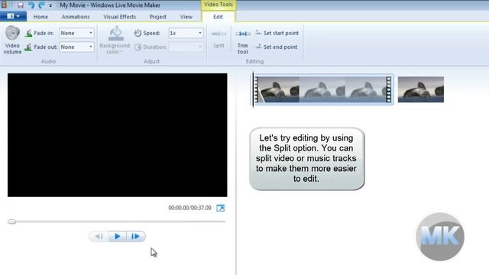This screenshot has height=275, width=489.
Task: Switch to the Animations tab
Action: (76, 17)
